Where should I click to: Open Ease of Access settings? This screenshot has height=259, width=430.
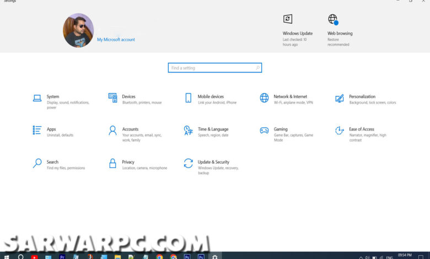coord(361,134)
